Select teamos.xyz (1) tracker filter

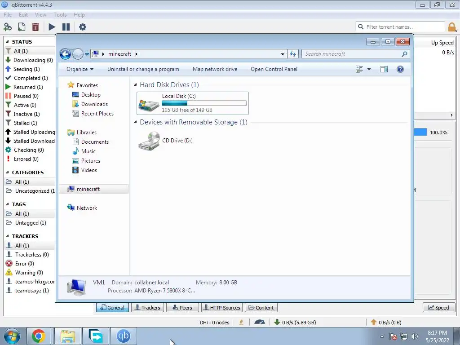coord(27,291)
